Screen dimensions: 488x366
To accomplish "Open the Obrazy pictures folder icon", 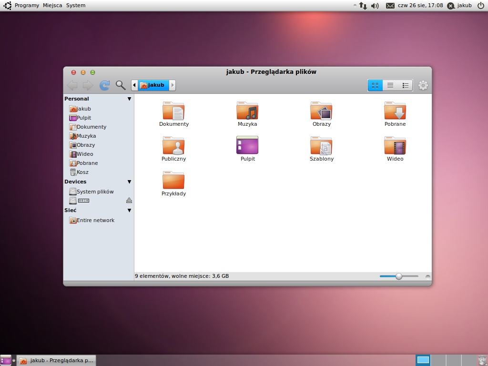I will click(321, 111).
